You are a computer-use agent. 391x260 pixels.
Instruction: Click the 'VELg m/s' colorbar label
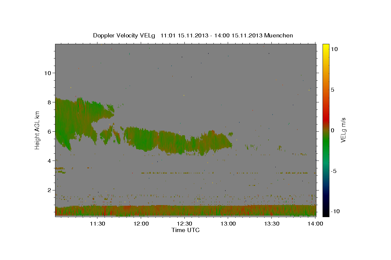343,130
